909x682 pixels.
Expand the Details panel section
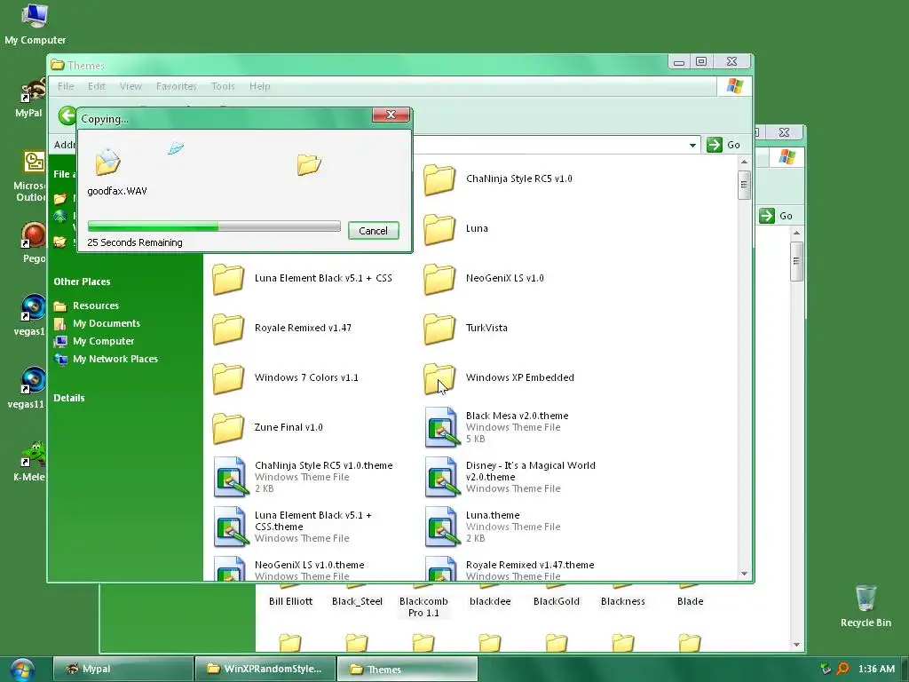click(69, 398)
